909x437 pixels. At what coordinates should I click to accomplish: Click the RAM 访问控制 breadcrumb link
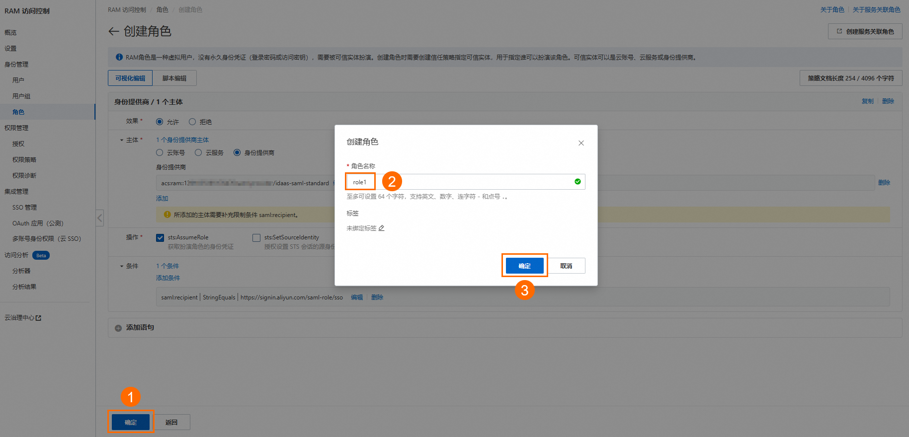127,9
